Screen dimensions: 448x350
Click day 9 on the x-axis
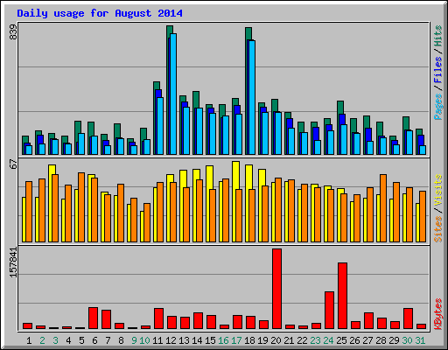coord(134,340)
